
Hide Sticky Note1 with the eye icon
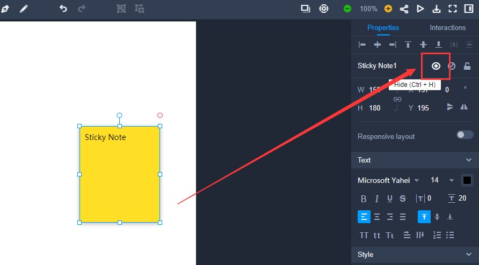click(x=436, y=66)
